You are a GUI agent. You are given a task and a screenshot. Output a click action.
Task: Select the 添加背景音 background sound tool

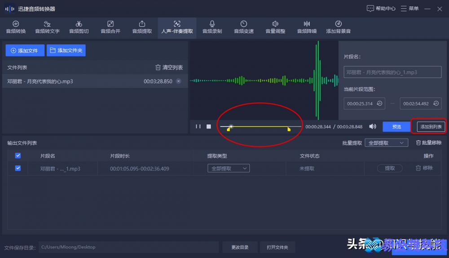[x=338, y=27]
